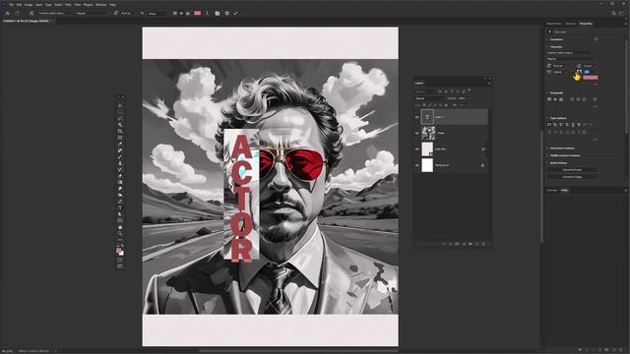The width and height of the screenshot is (630, 354).
Task: Commit current text edits checkmark
Action: pyautogui.click(x=235, y=13)
